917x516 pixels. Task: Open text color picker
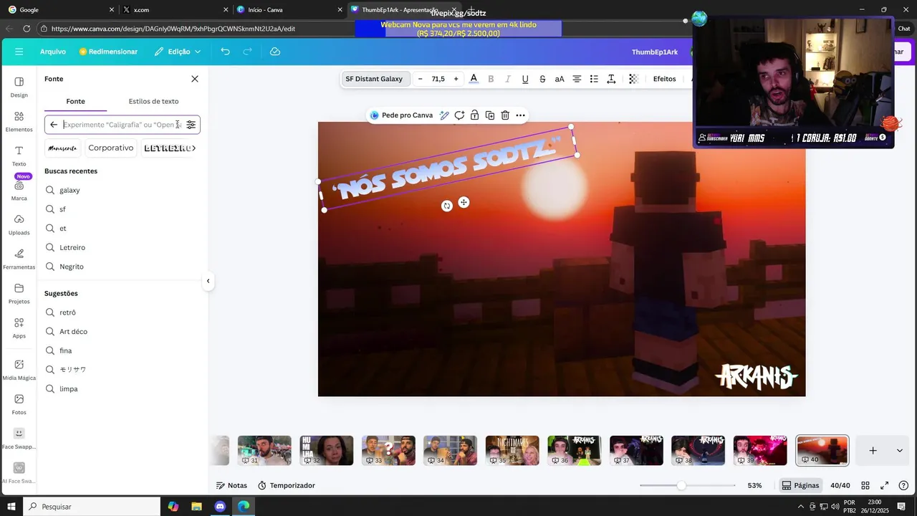click(474, 79)
